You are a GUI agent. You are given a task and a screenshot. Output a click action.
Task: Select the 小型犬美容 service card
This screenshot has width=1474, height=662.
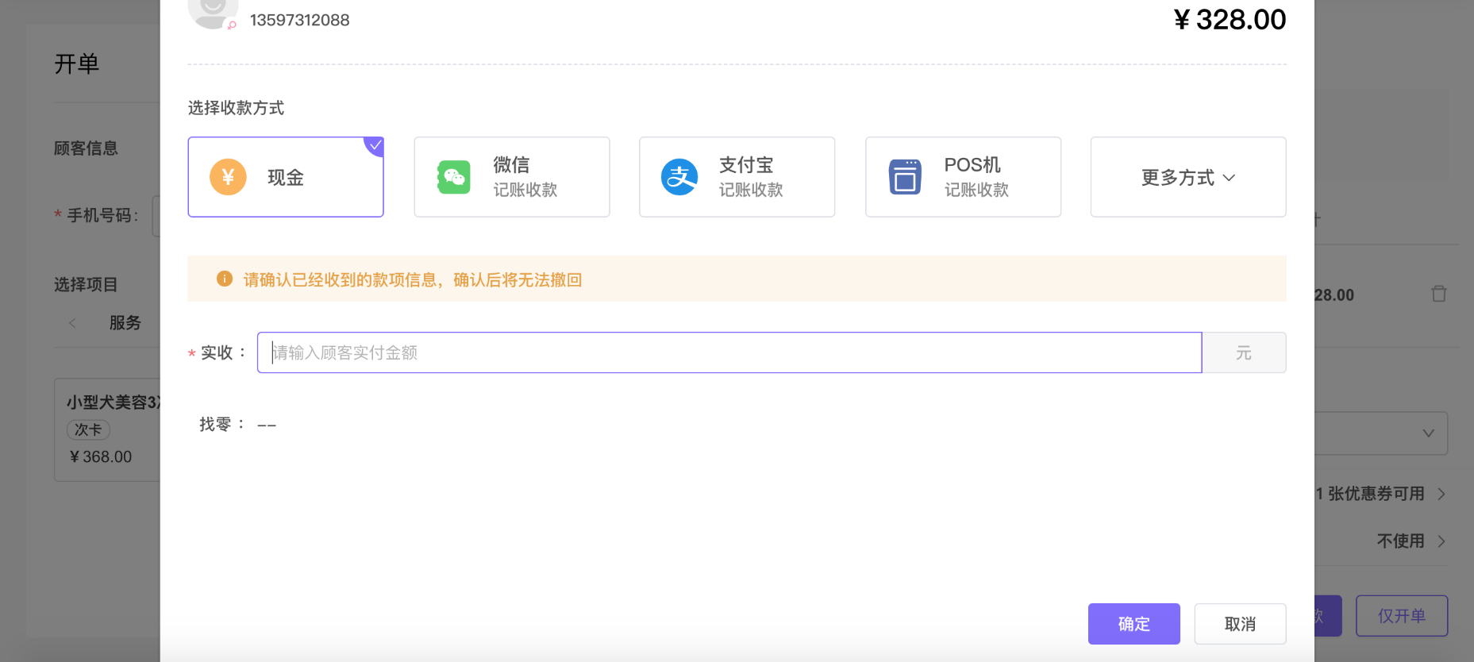[x=108, y=429]
